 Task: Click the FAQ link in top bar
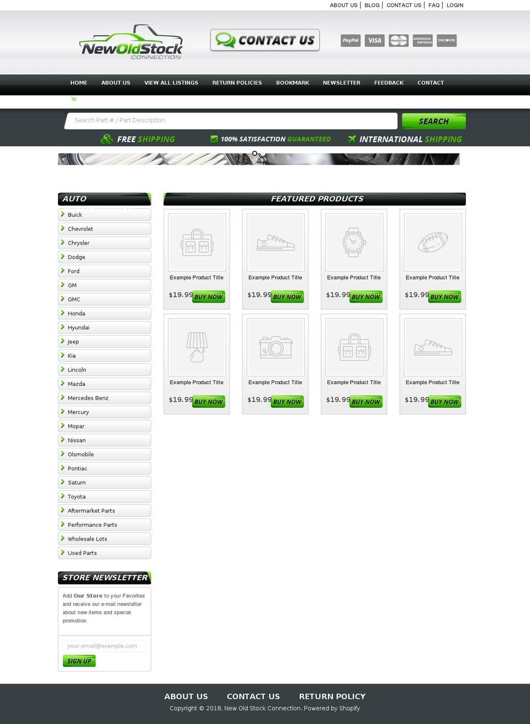(434, 5)
